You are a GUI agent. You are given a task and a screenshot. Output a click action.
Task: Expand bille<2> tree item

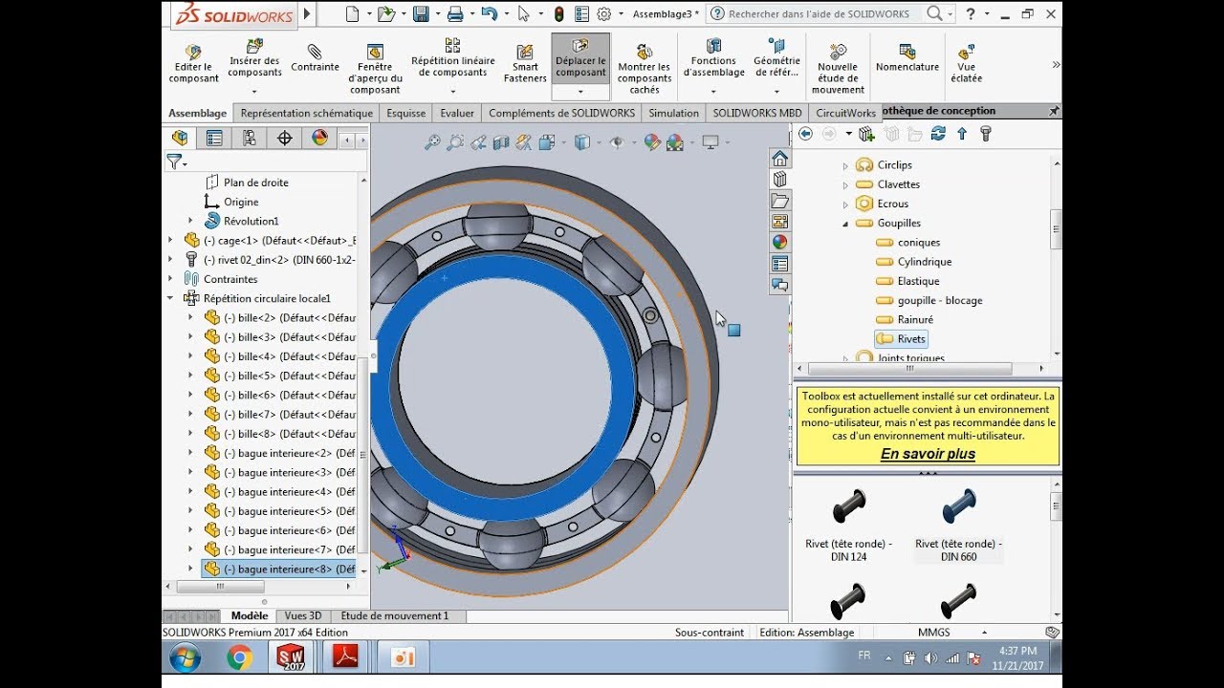[190, 317]
